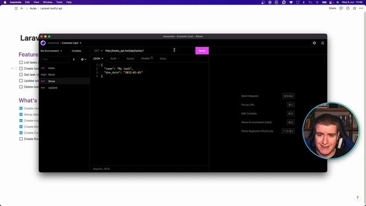Image resolution: width=366 pixels, height=206 pixels.
Task: Open Insomnia settings gear icon
Action: click(x=314, y=43)
